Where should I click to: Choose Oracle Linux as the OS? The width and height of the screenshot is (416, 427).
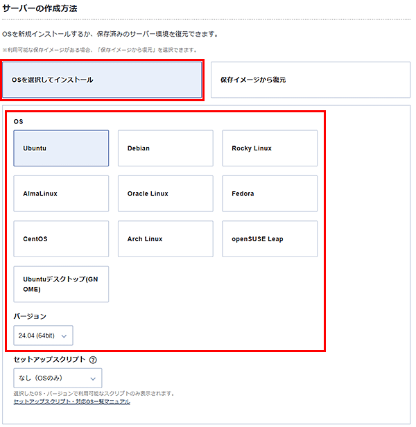click(x=166, y=193)
